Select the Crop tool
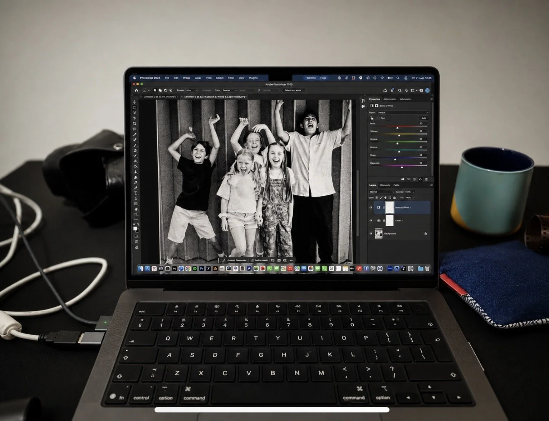The height and width of the screenshot is (421, 549). [135, 124]
